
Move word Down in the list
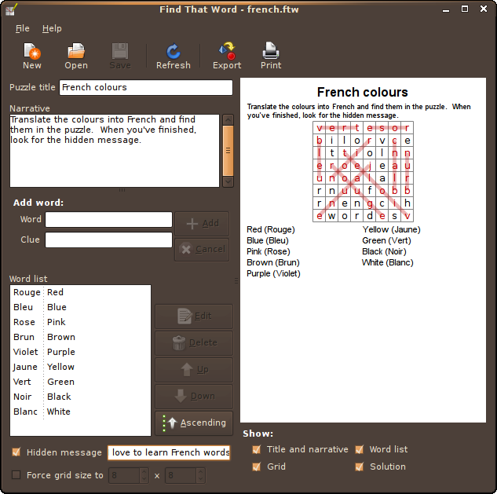pos(194,397)
